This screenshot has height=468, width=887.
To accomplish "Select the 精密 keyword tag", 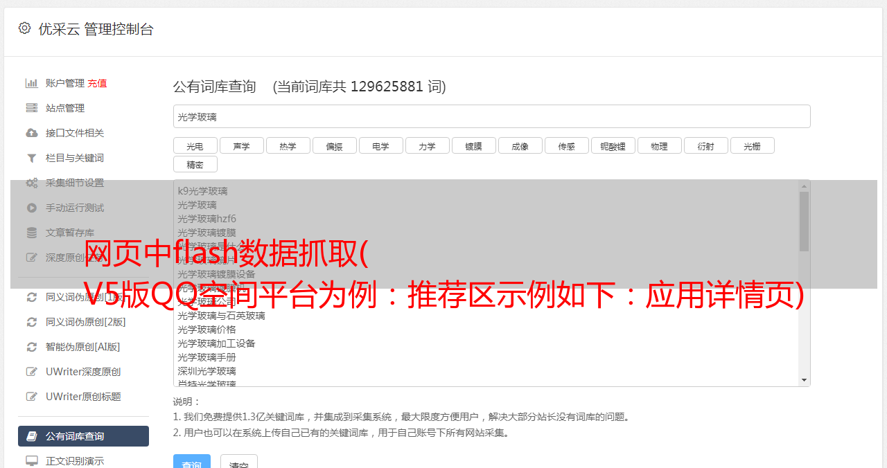I will (195, 164).
